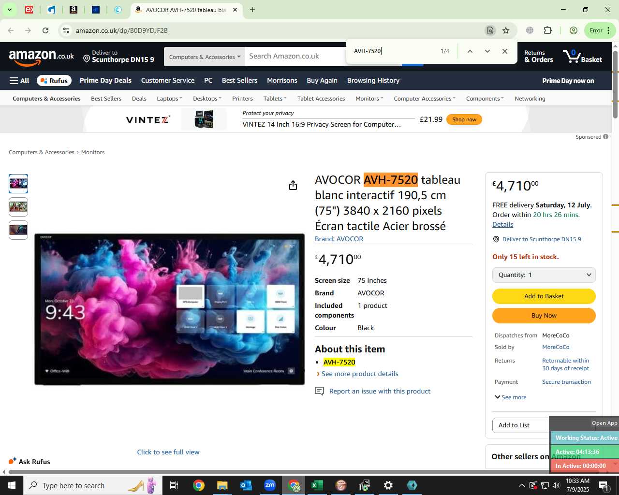
Task: Select second product thumbnail
Action: pos(18,207)
